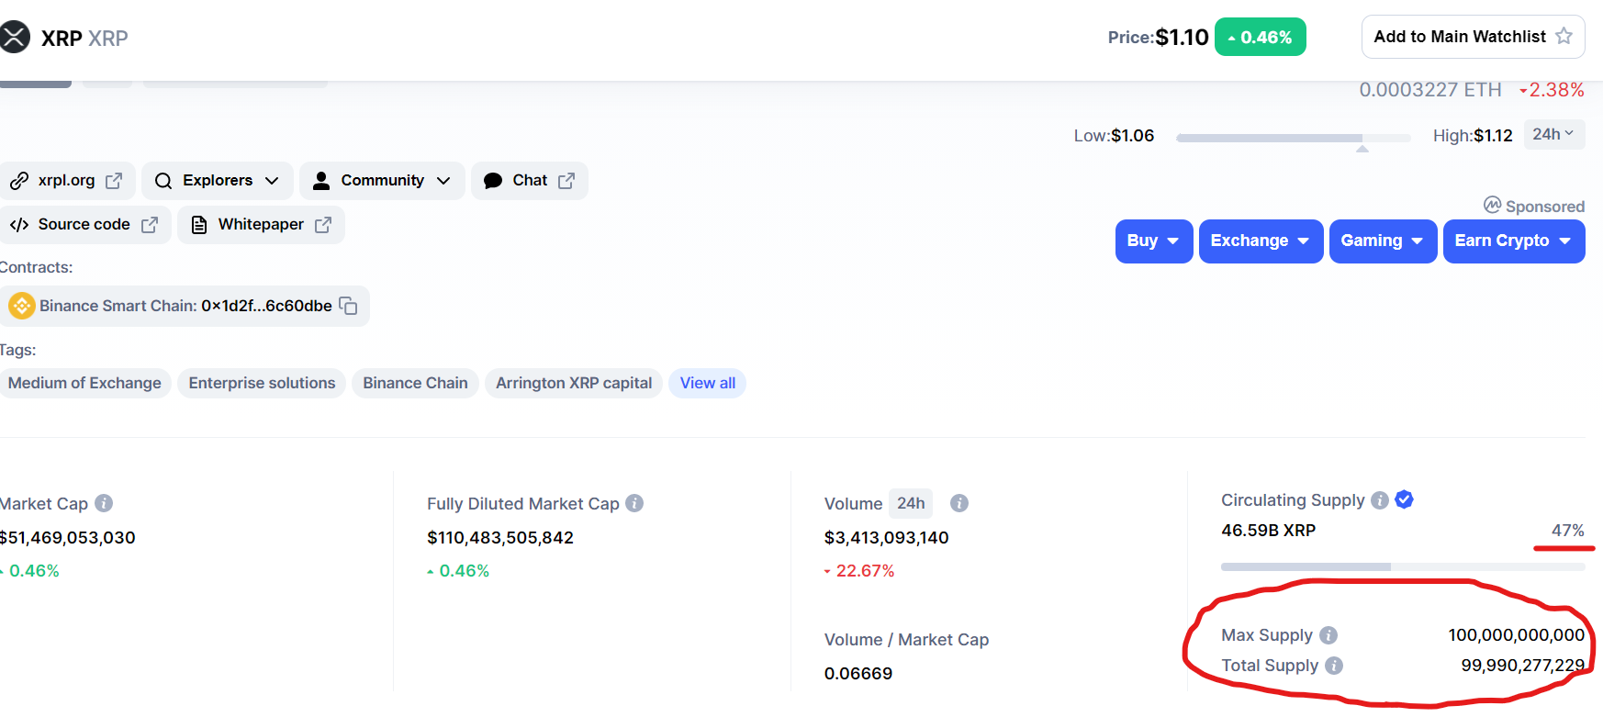Open the Buy dropdown

coord(1154,241)
